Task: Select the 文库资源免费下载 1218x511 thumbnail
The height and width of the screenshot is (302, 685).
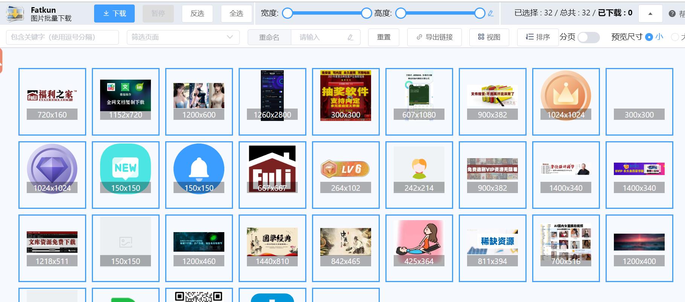Action: pyautogui.click(x=52, y=248)
